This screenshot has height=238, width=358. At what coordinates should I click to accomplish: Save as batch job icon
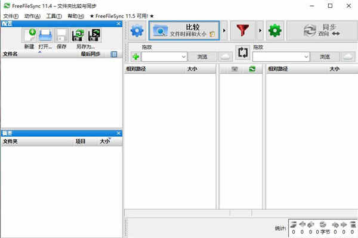(x=94, y=36)
